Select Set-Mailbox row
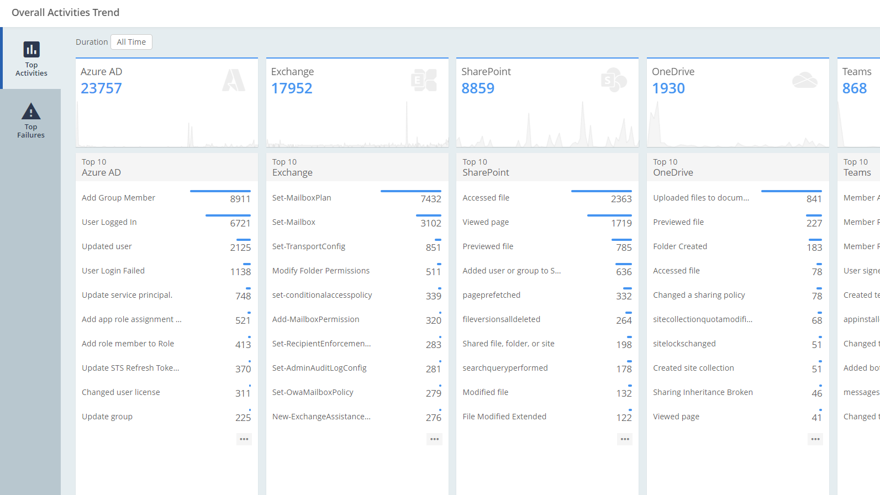The image size is (880, 495). pos(357,222)
